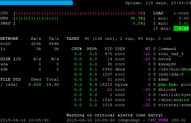Click the TASKS summary header
Screen dimensions: 191x123
click(73, 39)
